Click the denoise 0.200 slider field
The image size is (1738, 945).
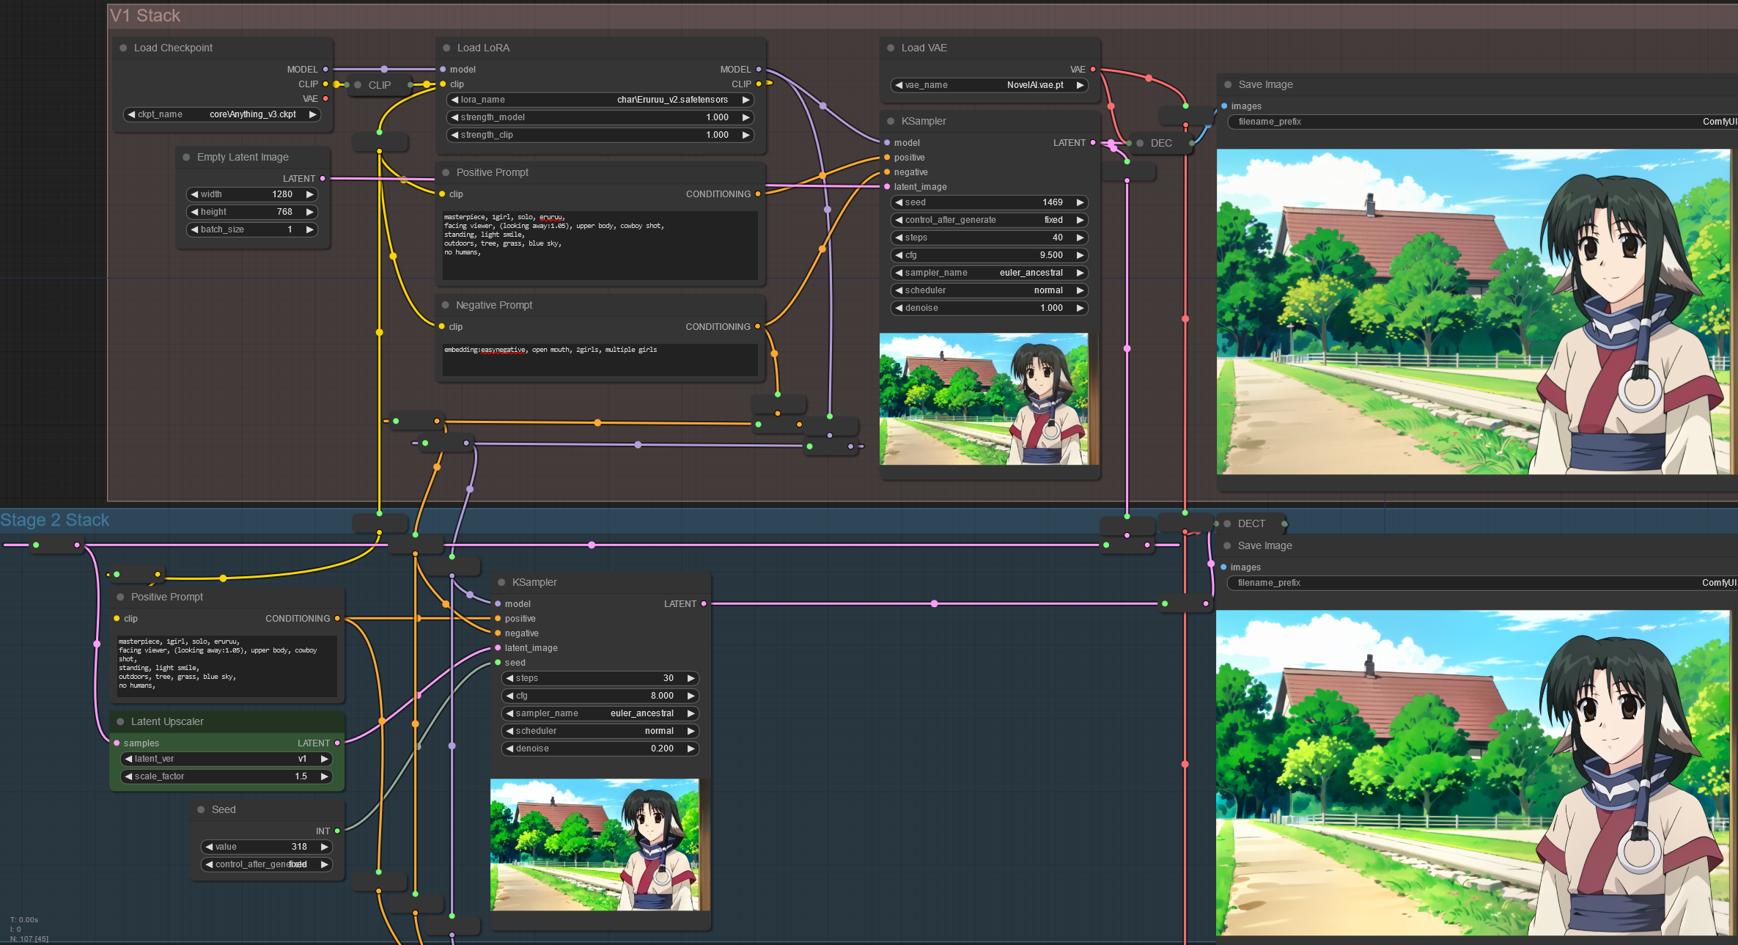[600, 749]
